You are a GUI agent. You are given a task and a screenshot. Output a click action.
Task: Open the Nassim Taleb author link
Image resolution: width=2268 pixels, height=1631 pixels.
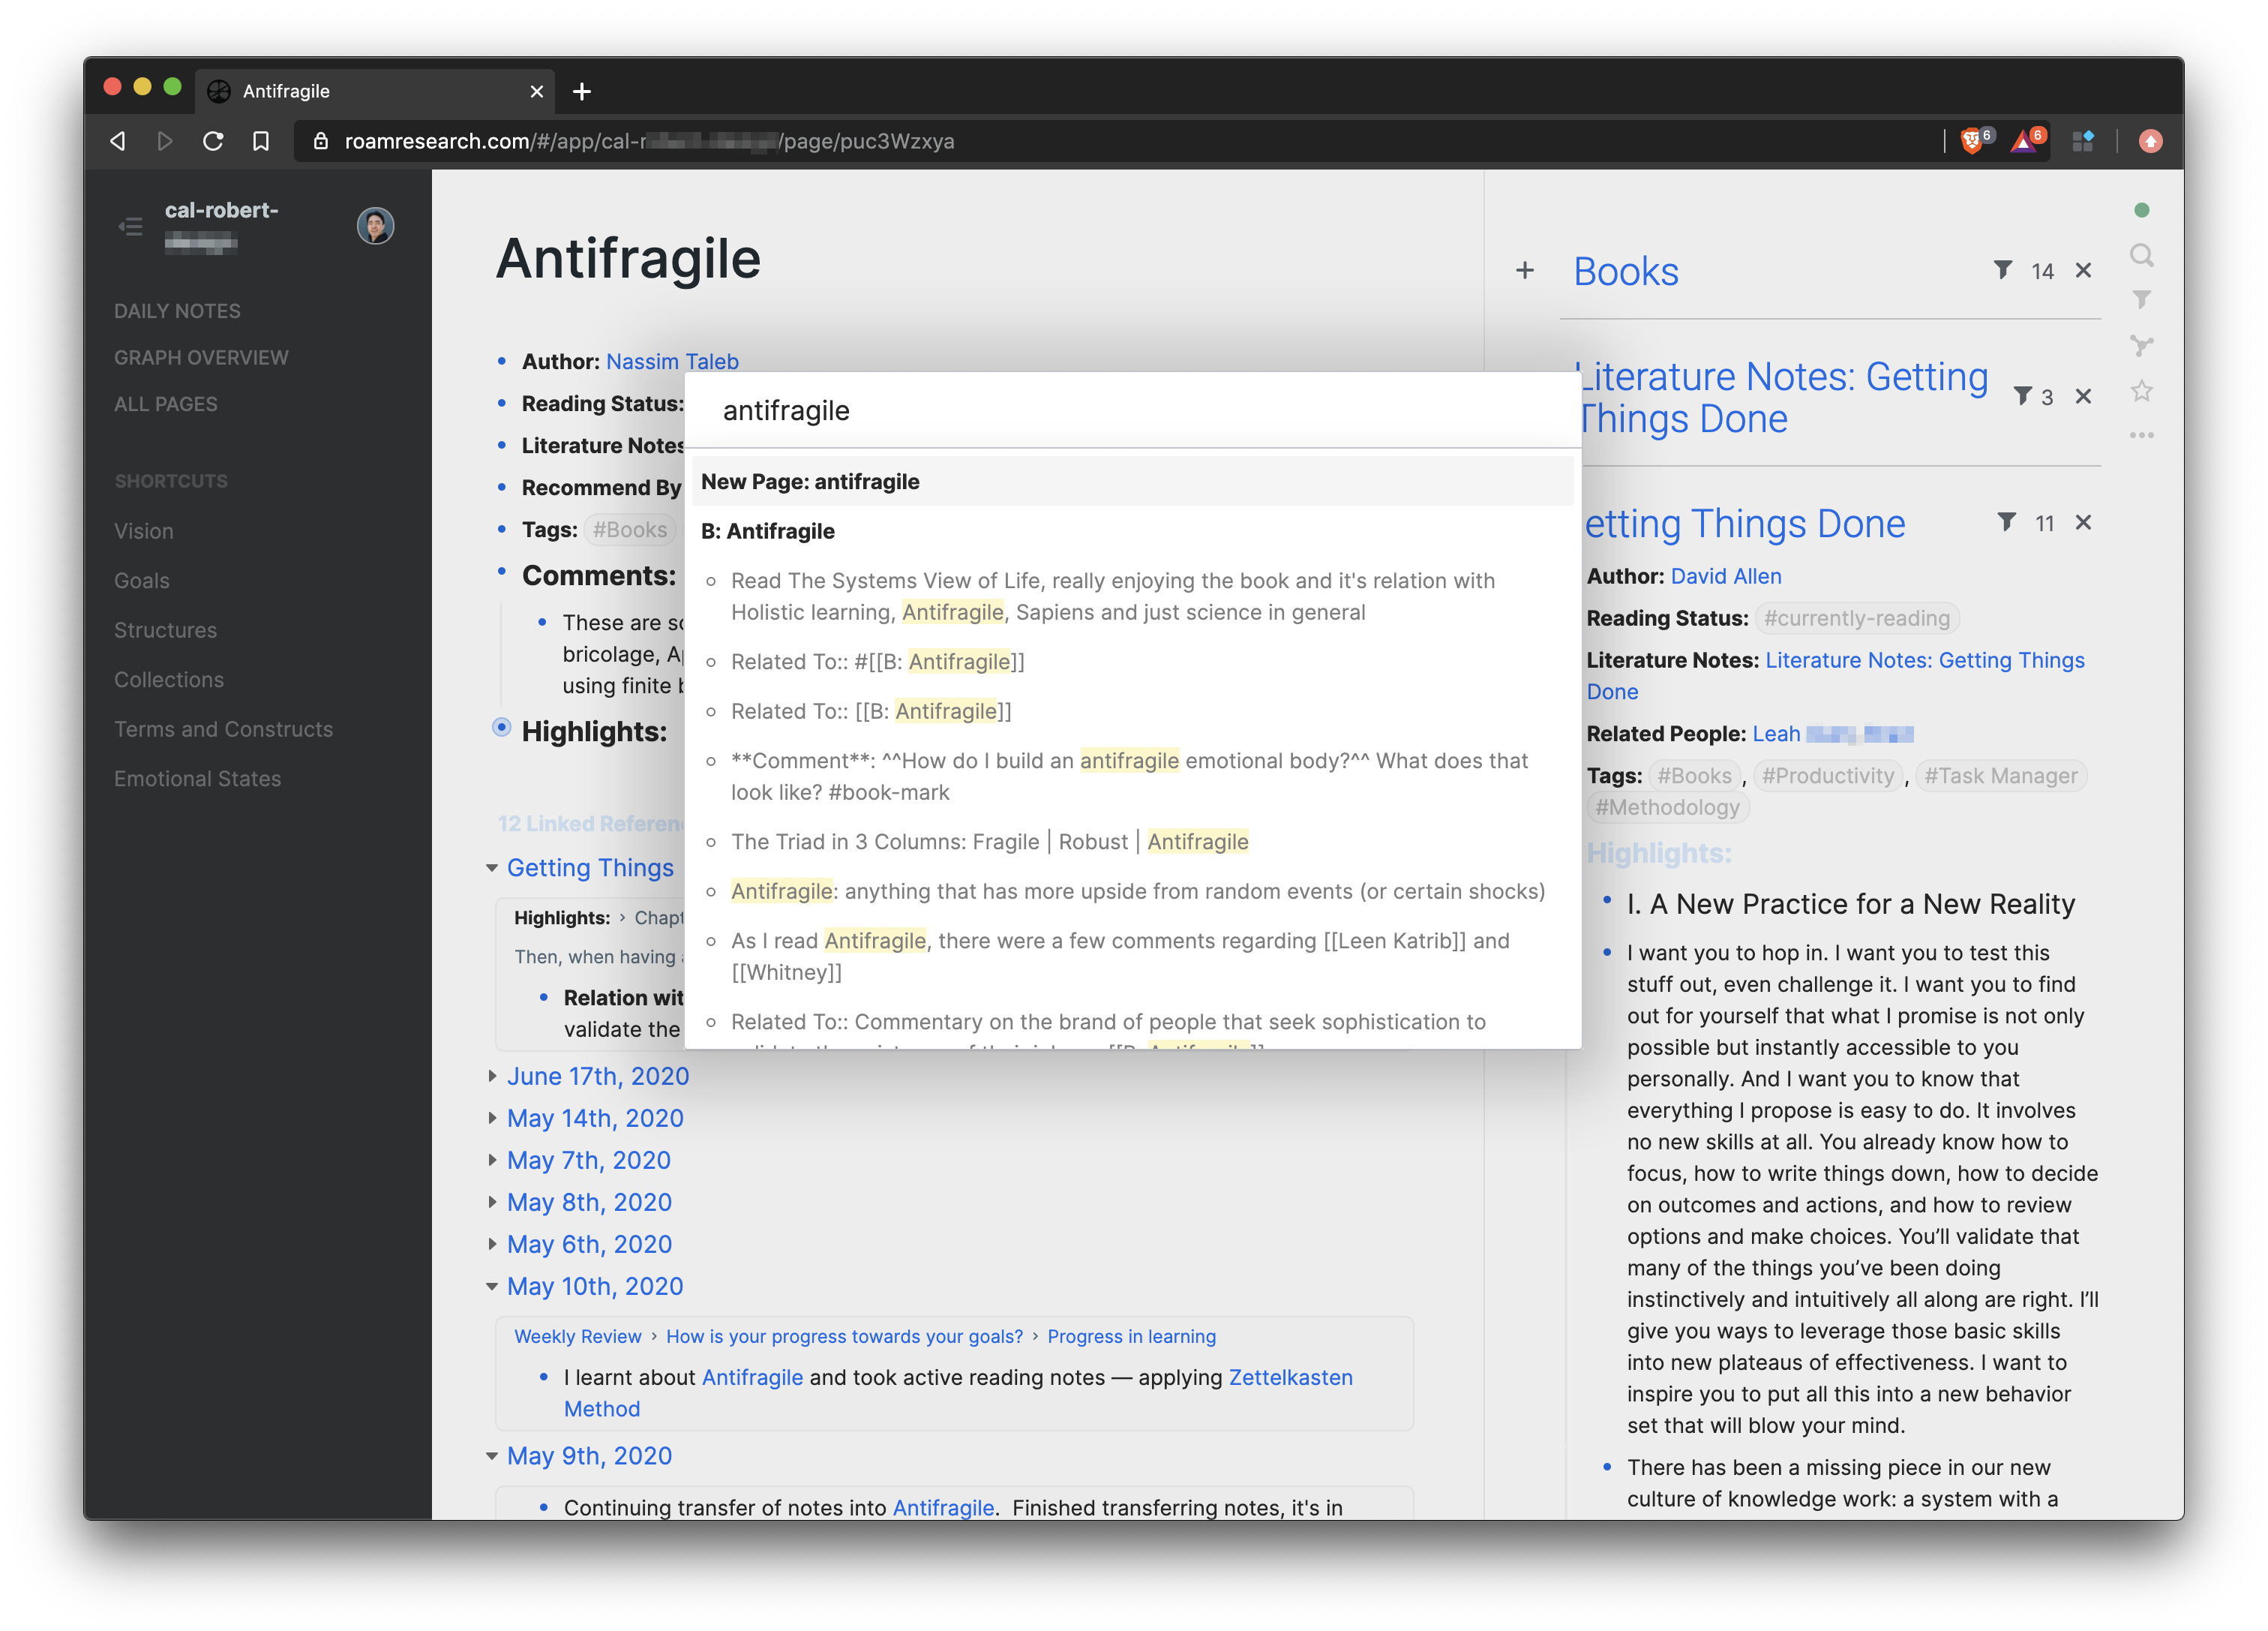(672, 361)
